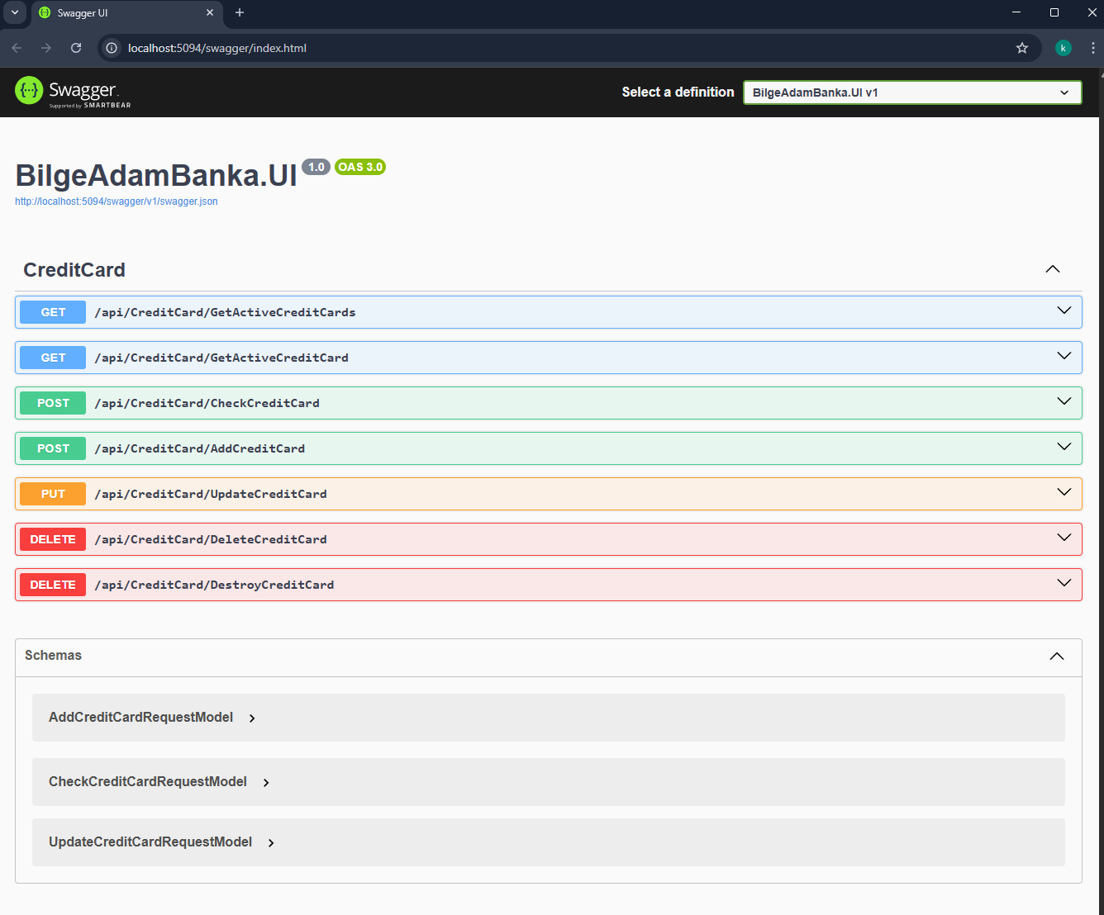The width and height of the screenshot is (1104, 915).
Task: Collapse the CreditCard section
Action: [x=1052, y=269]
